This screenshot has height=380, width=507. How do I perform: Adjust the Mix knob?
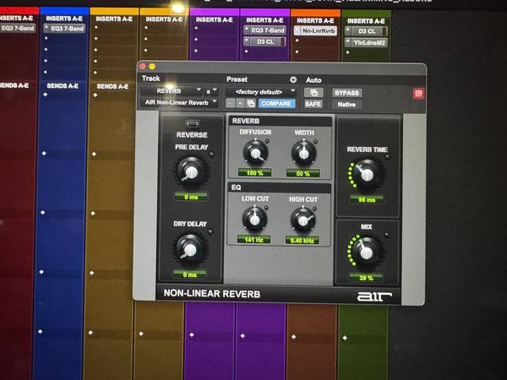[x=367, y=251]
